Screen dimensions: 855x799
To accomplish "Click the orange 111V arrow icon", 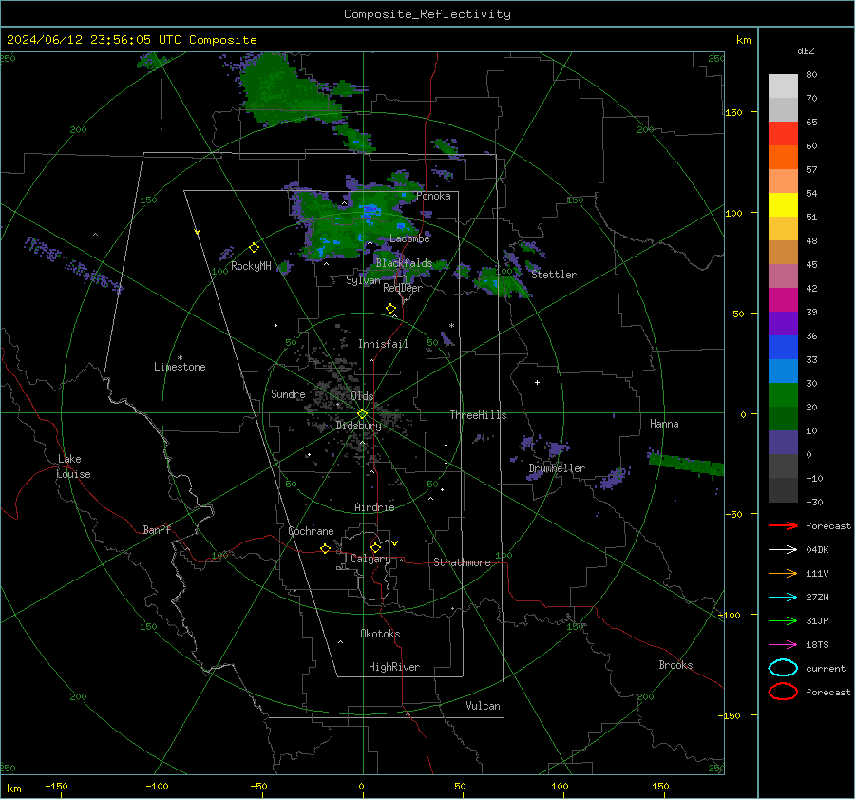I will point(783,573).
